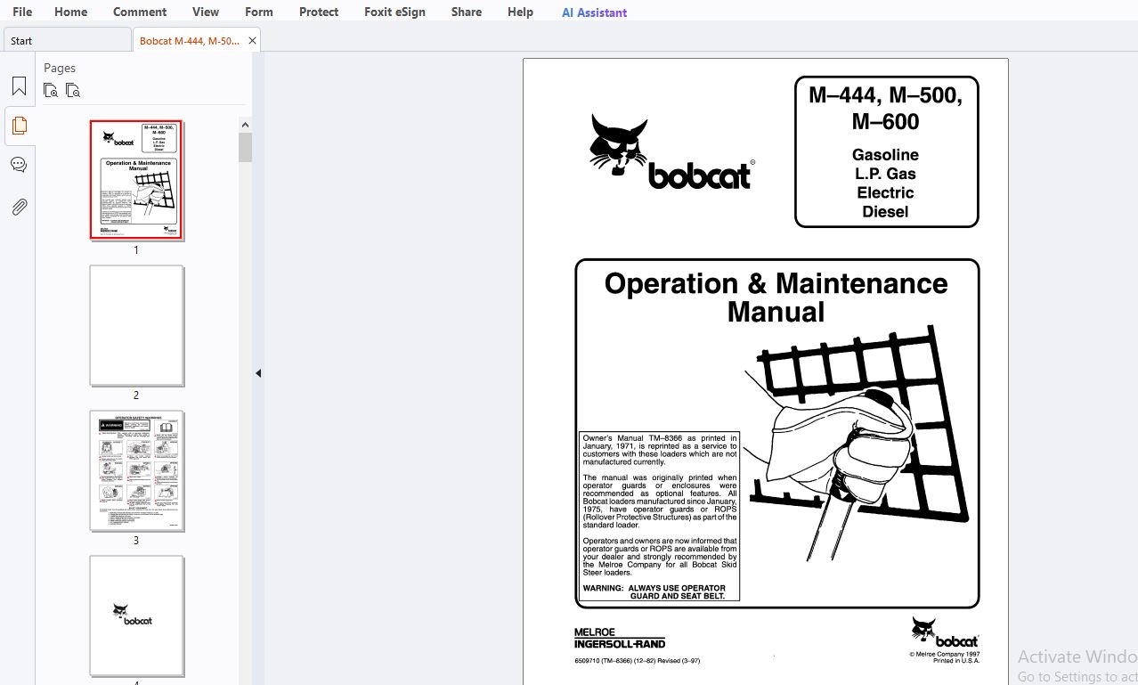1138x685 pixels.
Task: Open the Form ribbon tab
Action: point(259,12)
